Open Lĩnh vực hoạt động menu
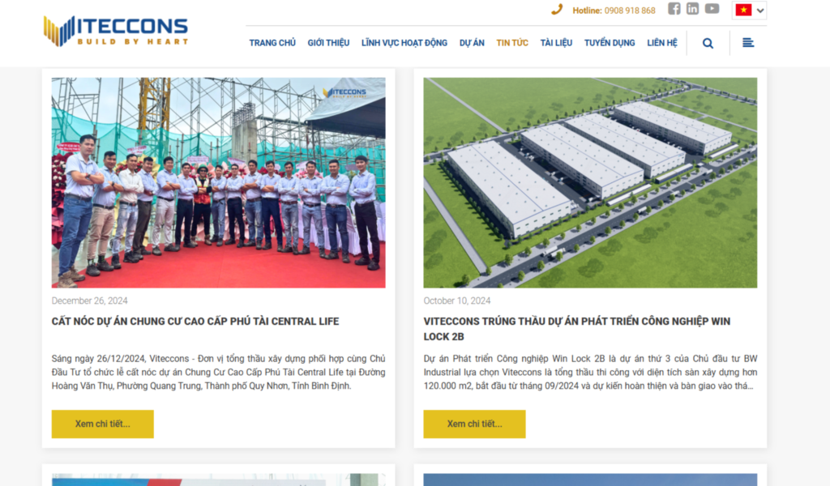This screenshot has height=486, width=830. pyautogui.click(x=404, y=43)
